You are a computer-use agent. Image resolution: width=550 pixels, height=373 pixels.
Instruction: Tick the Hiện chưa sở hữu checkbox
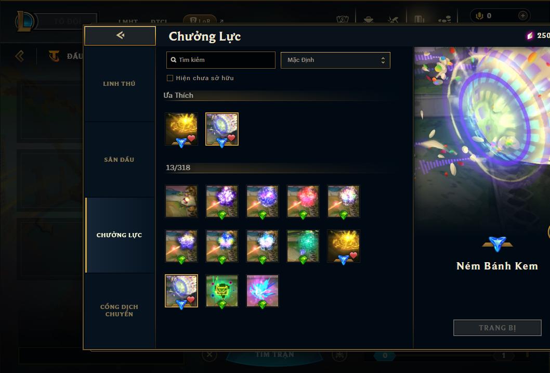tap(170, 78)
